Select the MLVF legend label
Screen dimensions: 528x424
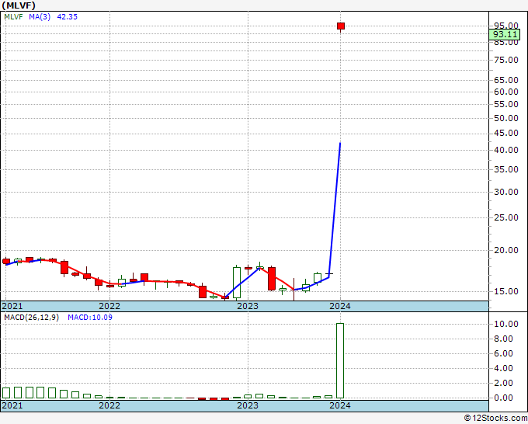[13, 17]
